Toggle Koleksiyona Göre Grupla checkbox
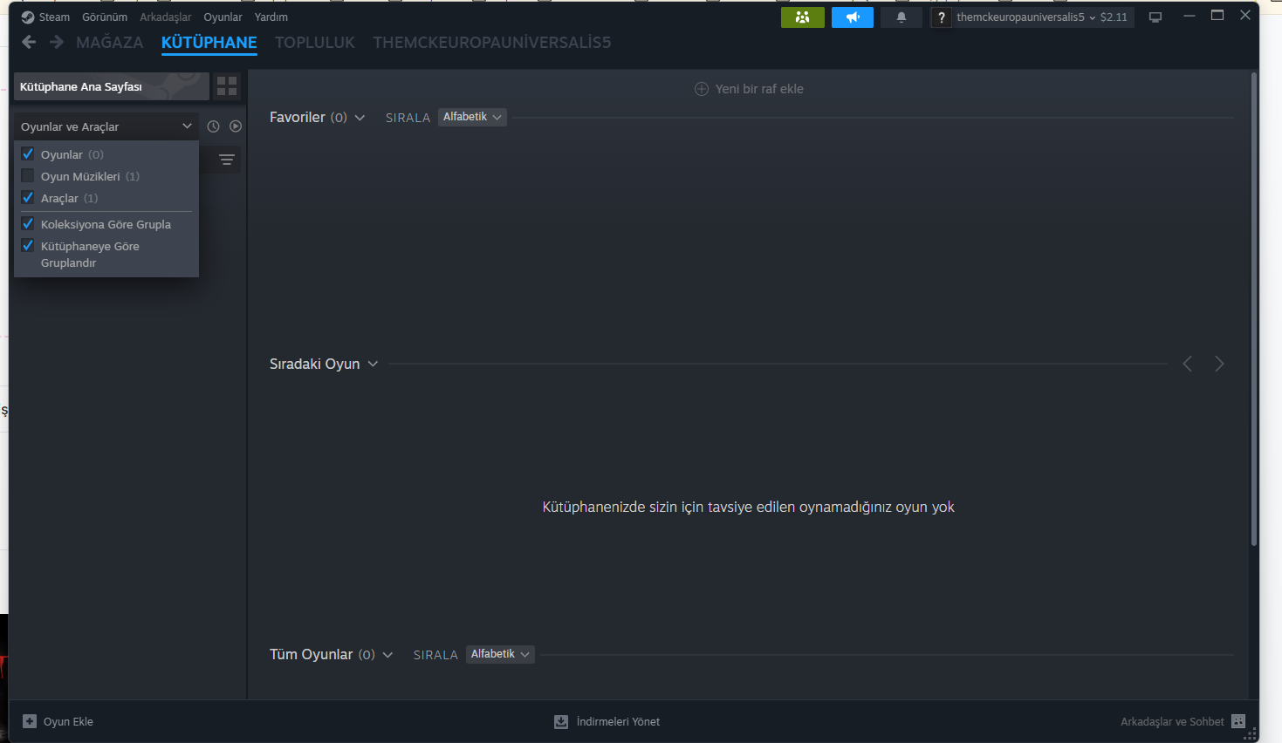 click(x=28, y=224)
